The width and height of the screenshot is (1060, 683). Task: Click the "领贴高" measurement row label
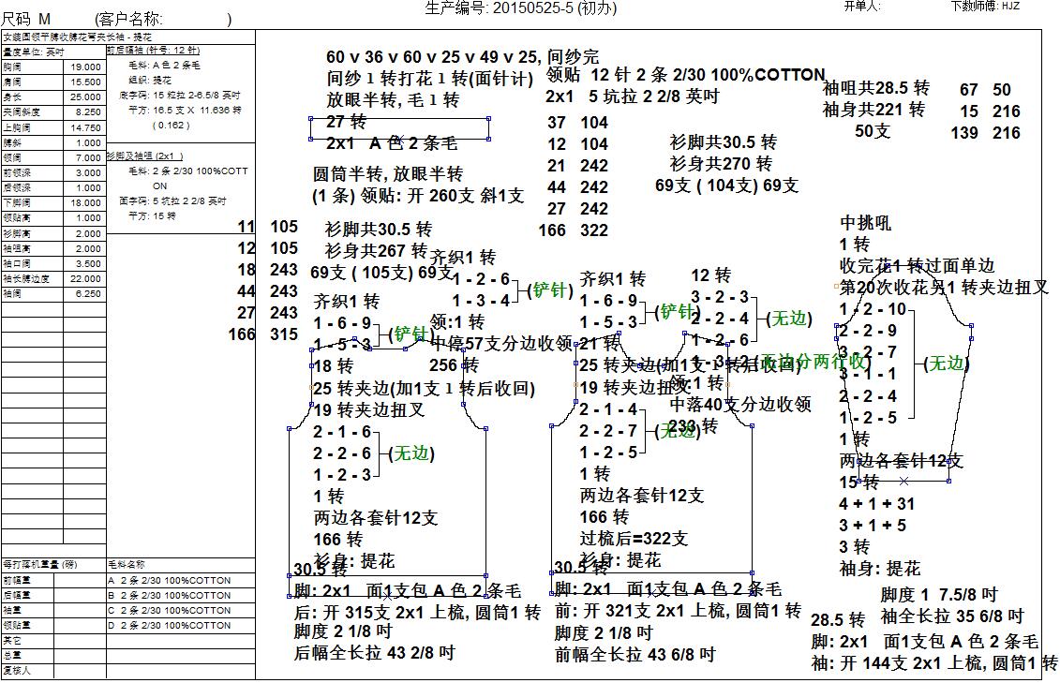coord(16,217)
